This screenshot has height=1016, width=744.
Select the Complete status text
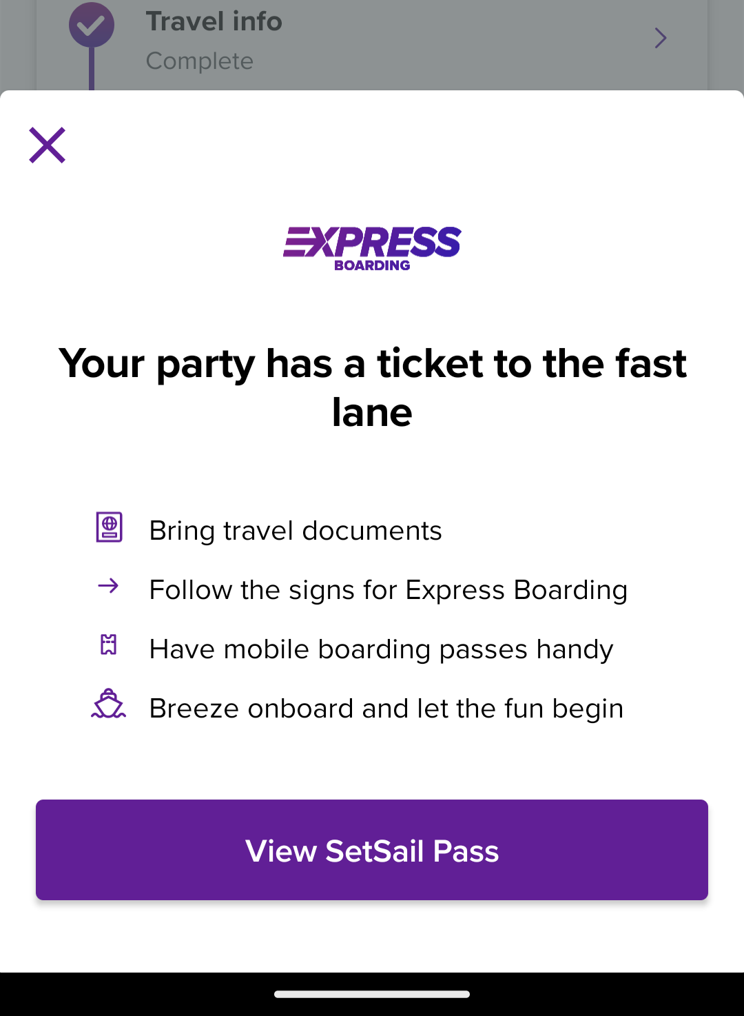click(200, 61)
